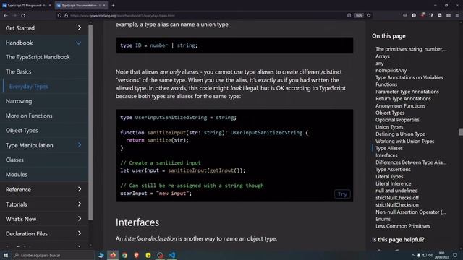Show hidden system tray icons arrow
This screenshot has height=260, width=463.
point(412,255)
